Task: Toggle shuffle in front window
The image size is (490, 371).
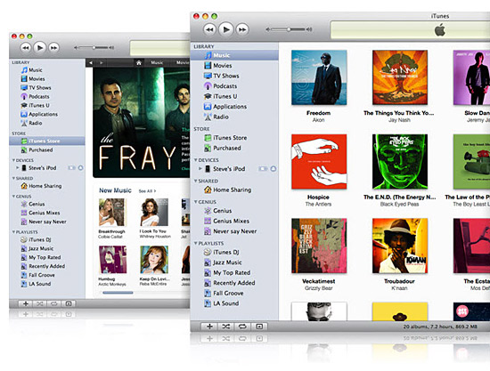Action: point(226,327)
